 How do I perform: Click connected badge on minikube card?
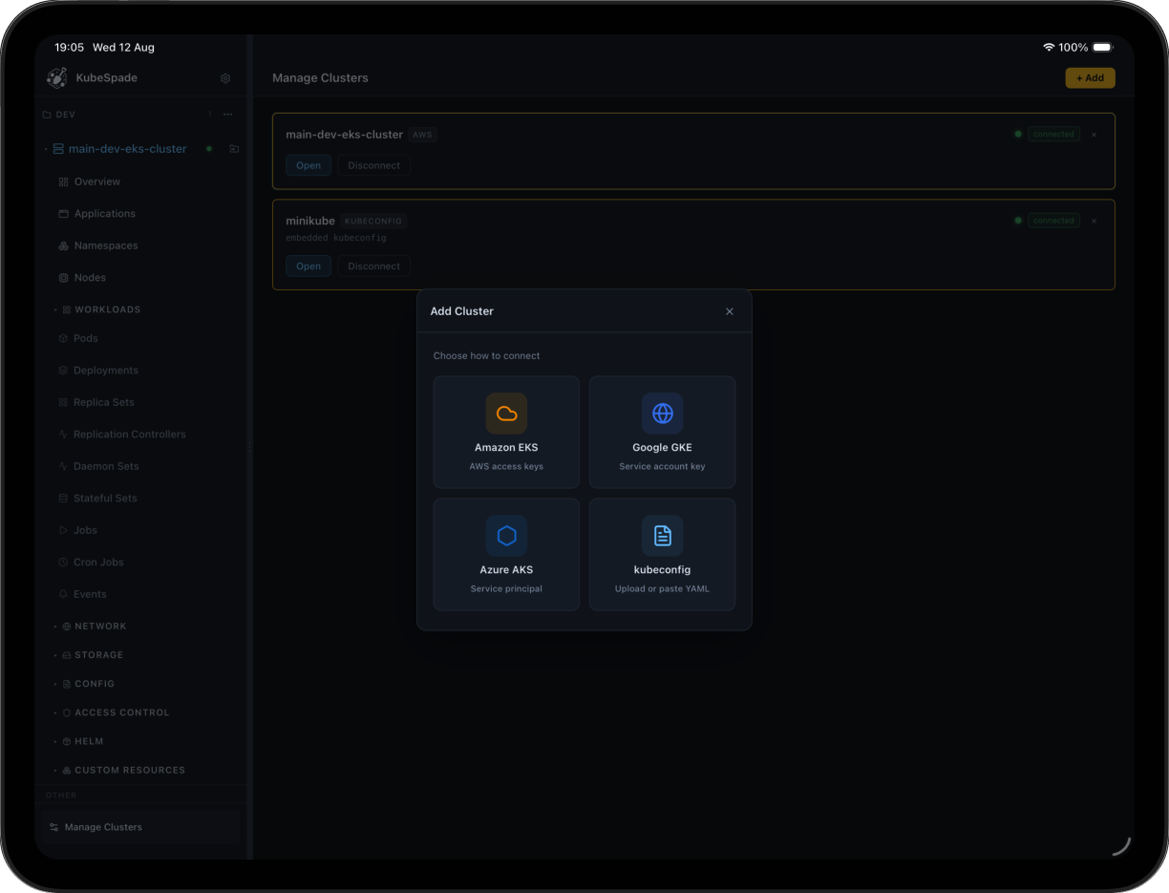point(1053,221)
